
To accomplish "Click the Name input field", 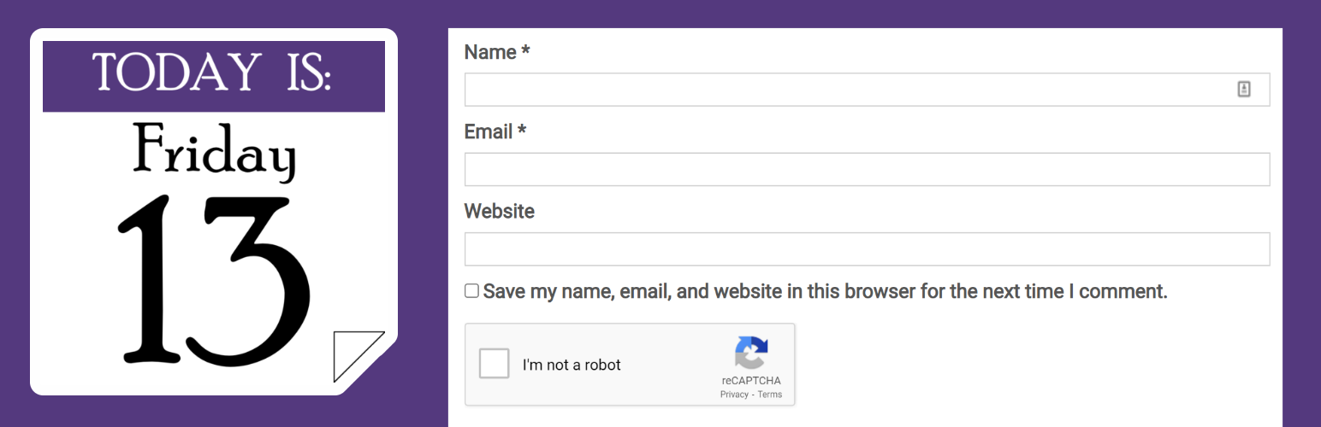I will pyautogui.click(x=867, y=90).
